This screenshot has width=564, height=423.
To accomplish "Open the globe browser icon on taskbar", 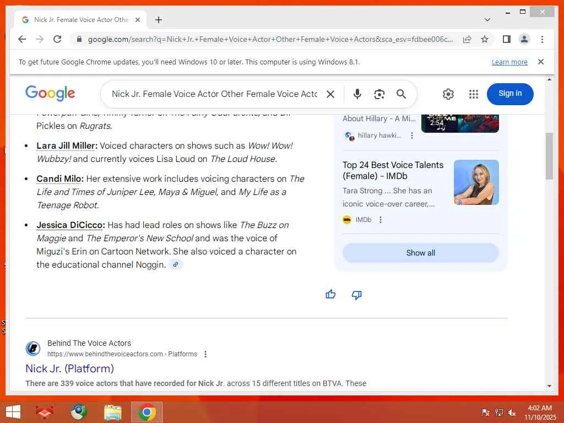I will [78, 412].
